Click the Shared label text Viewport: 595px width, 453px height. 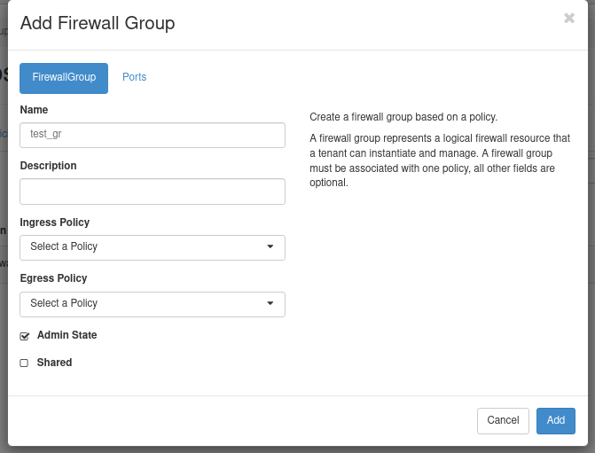[54, 363]
